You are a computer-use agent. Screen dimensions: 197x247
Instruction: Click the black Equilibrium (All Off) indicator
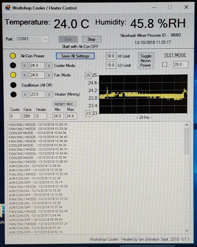(x=13, y=85)
